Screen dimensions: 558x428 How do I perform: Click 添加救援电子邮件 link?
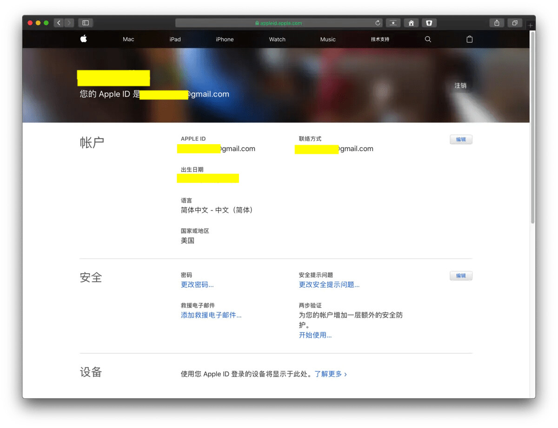211,315
